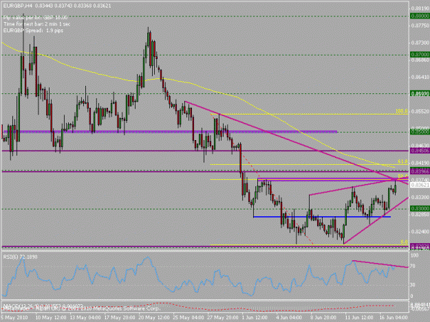Click the Fibonacci 0.0 level label

pos(404,242)
